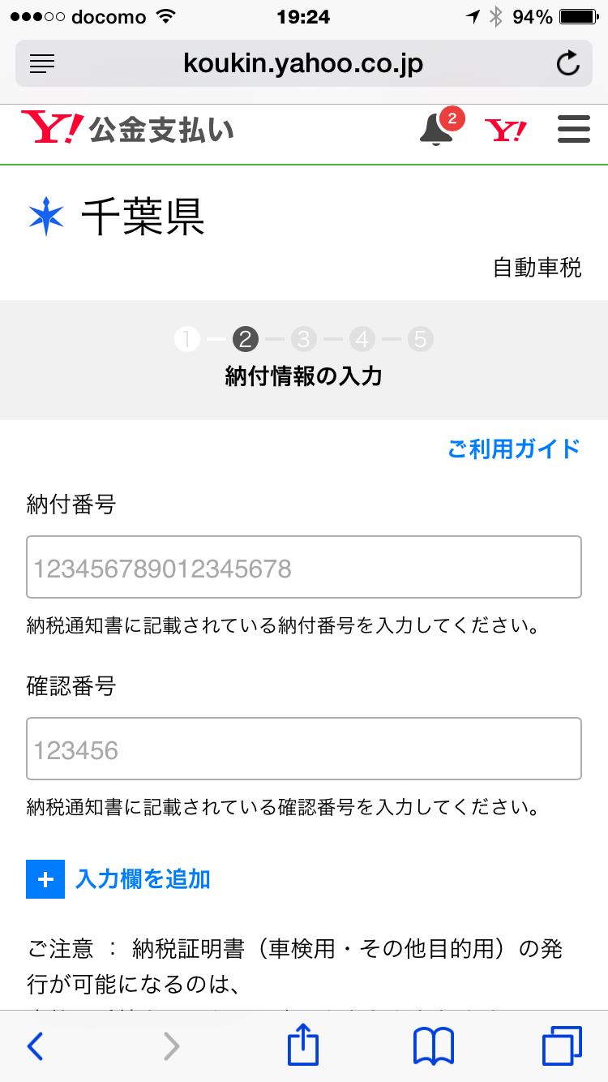Tap the Yahoo! 公金支払い logo
608x1082 pixels.
point(127,130)
